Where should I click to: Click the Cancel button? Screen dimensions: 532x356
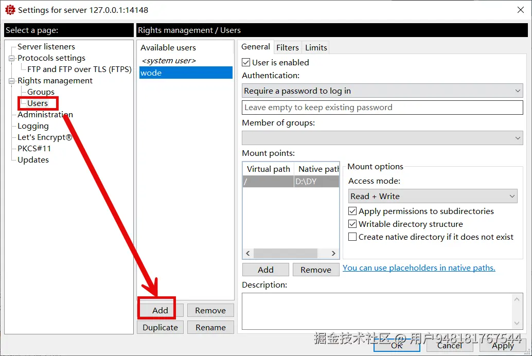tap(450, 345)
